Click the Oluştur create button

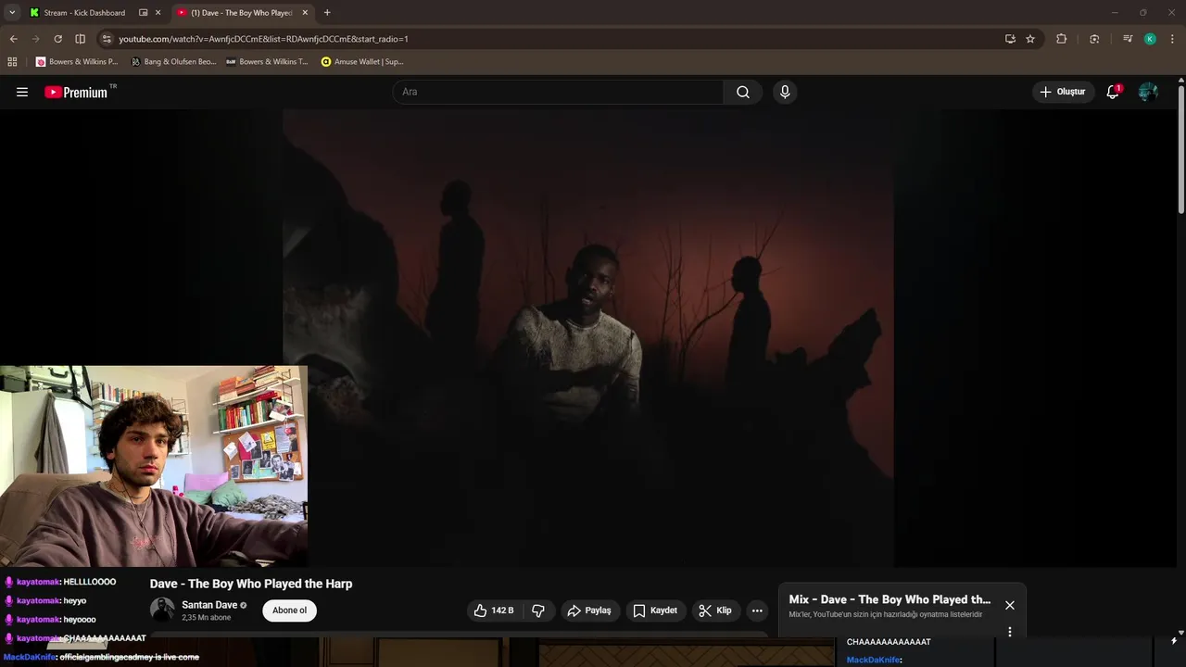[x=1063, y=92]
